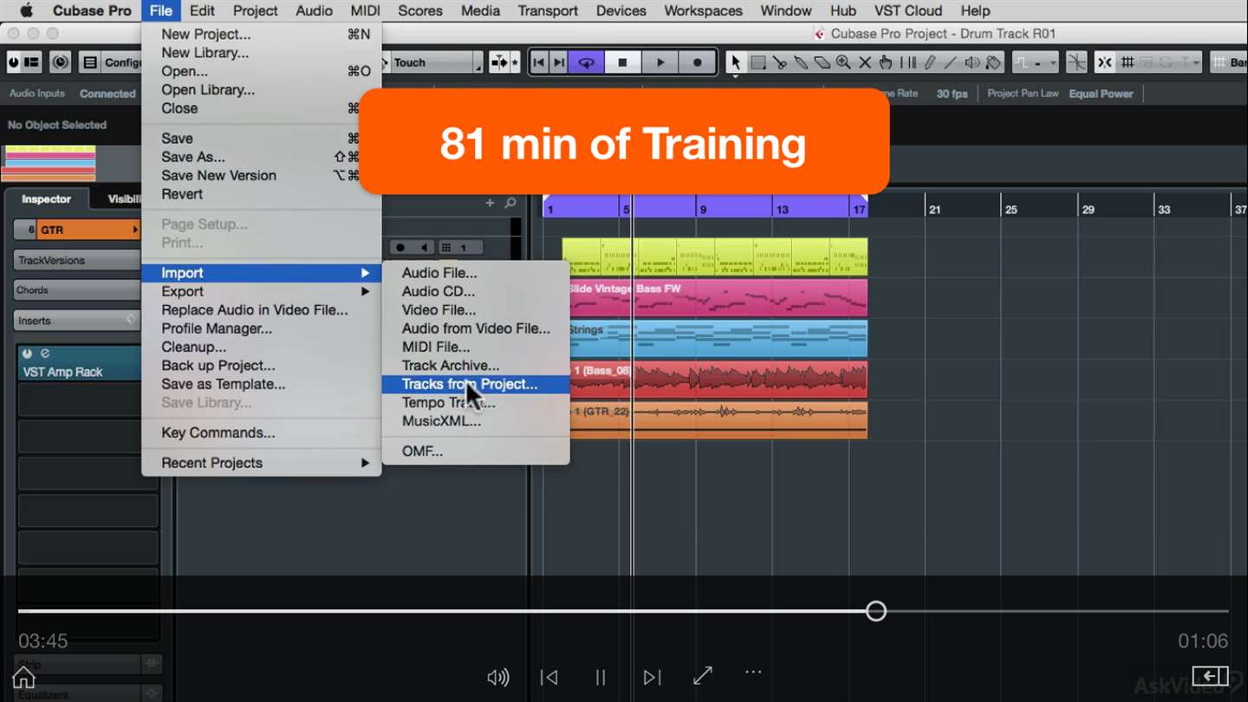Select the Zoom magnifier tool

pyautogui.click(x=843, y=62)
